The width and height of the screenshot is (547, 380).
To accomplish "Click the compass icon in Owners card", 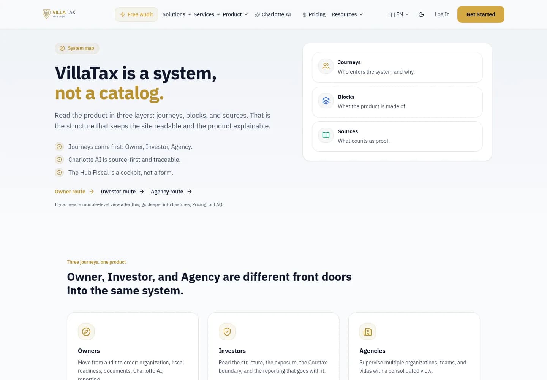I will coord(86,332).
